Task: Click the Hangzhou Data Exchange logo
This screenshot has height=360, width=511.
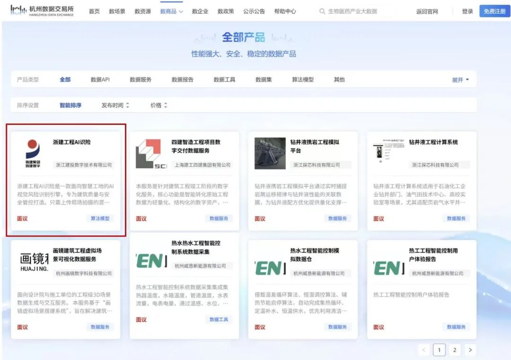Action: click(x=42, y=10)
